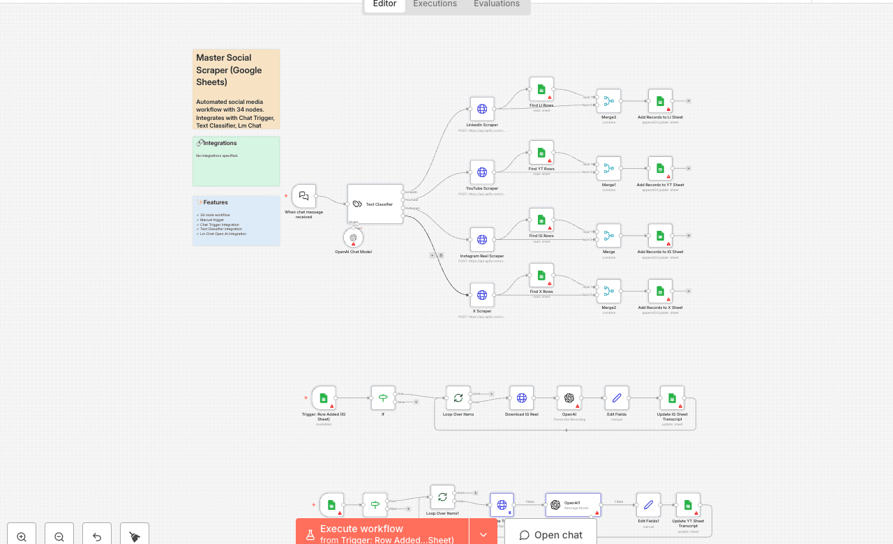Click the X Scraper node
Screen dimensions: 893x544
point(481,294)
